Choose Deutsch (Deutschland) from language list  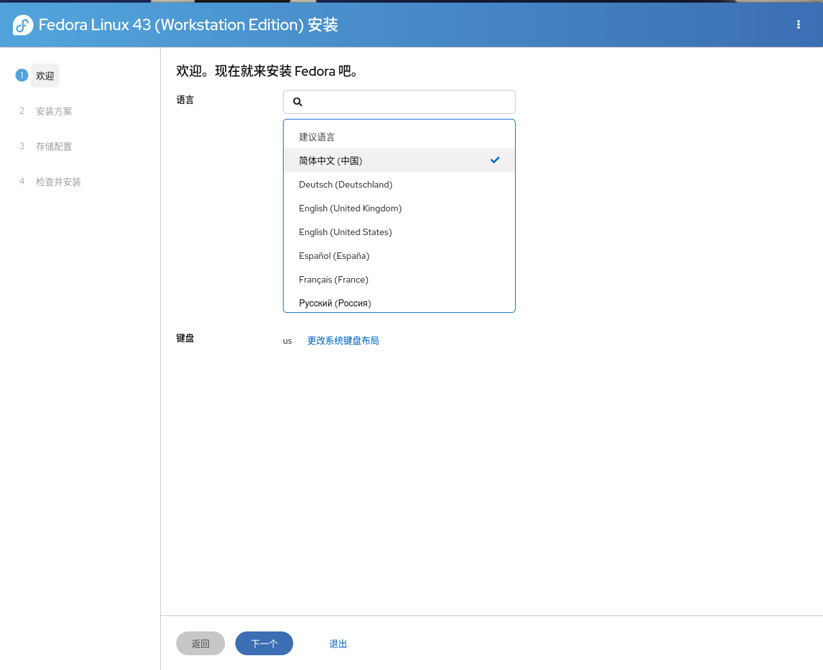pos(345,184)
